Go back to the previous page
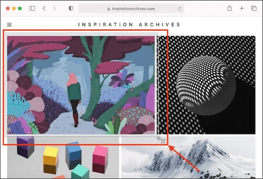This screenshot has height=179, width=263. point(44,8)
